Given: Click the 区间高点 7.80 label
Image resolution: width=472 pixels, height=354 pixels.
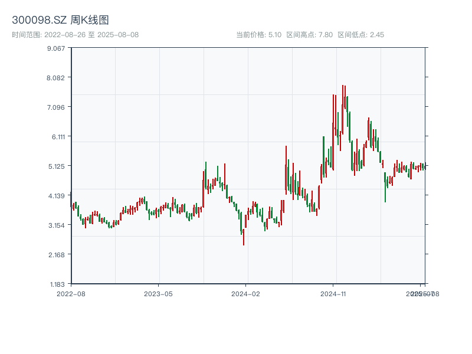Looking at the screenshot, I should (x=310, y=35).
